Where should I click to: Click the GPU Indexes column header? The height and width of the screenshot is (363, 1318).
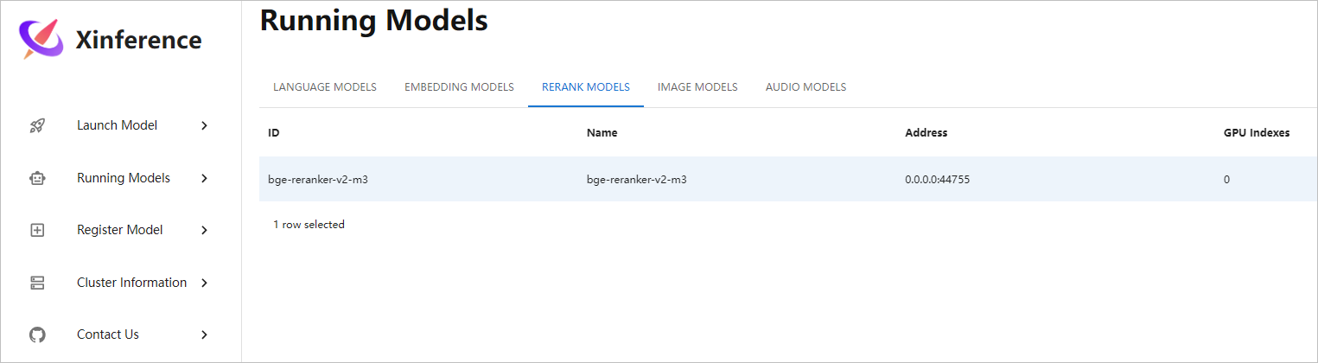[1257, 133]
